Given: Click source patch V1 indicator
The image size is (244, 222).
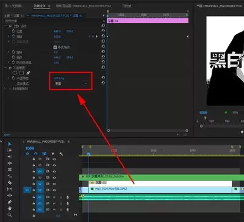Looking at the screenshot, I should pyautogui.click(x=27, y=190).
